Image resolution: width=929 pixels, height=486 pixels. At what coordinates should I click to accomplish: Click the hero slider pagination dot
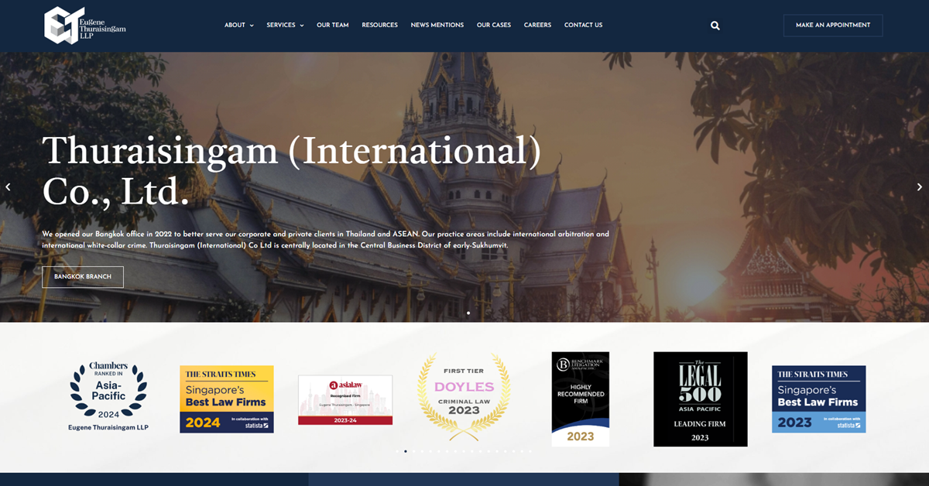click(468, 313)
